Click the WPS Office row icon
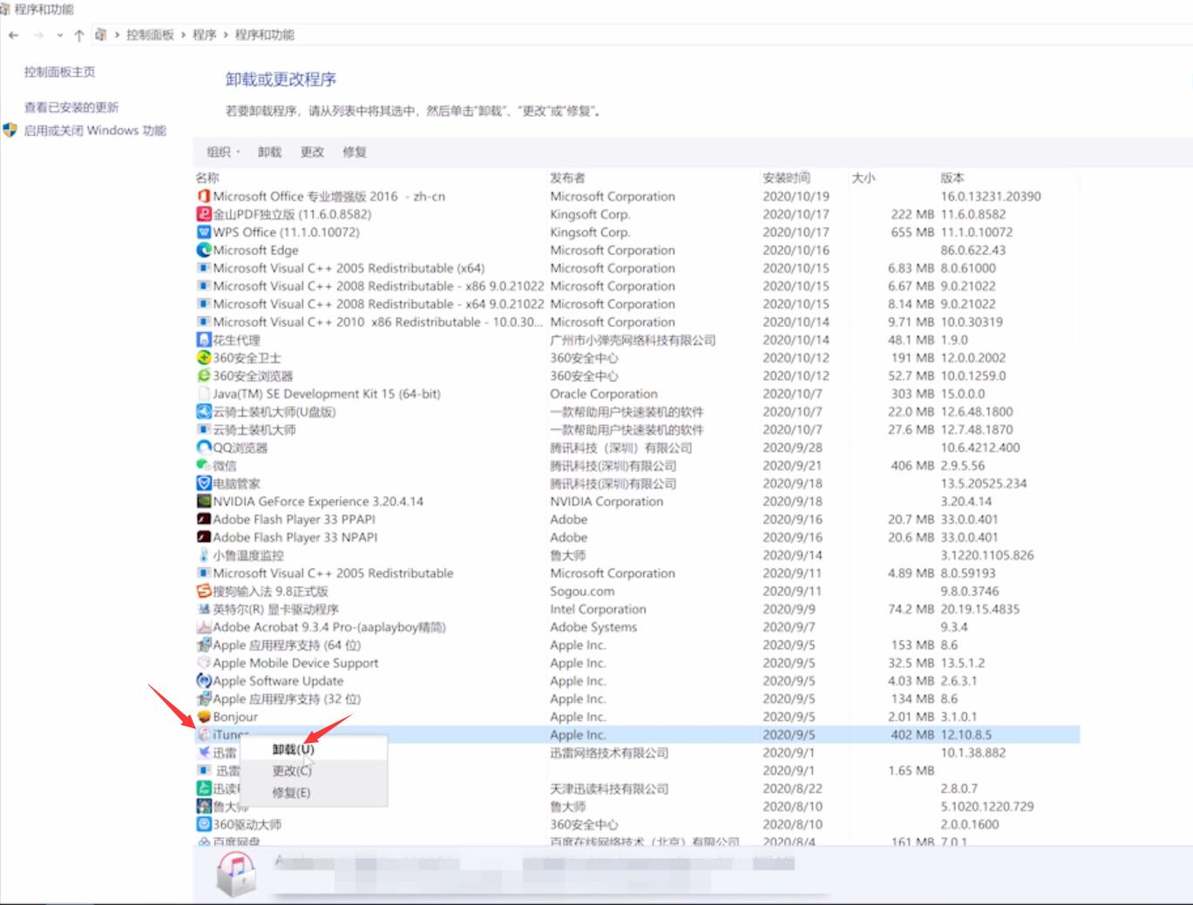 click(204, 232)
